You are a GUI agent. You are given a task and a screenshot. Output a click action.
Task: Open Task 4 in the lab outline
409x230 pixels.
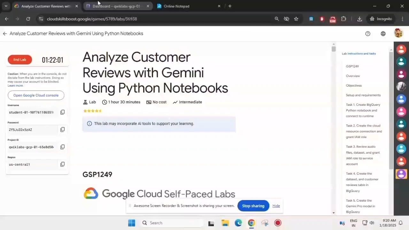coord(362,182)
